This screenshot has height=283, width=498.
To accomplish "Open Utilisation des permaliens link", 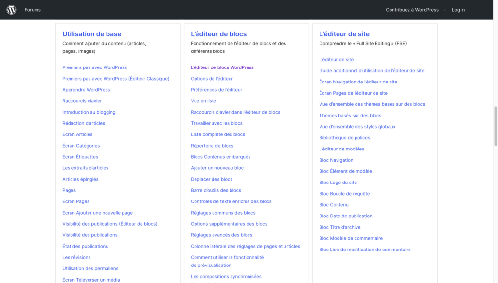I will pyautogui.click(x=90, y=268).
